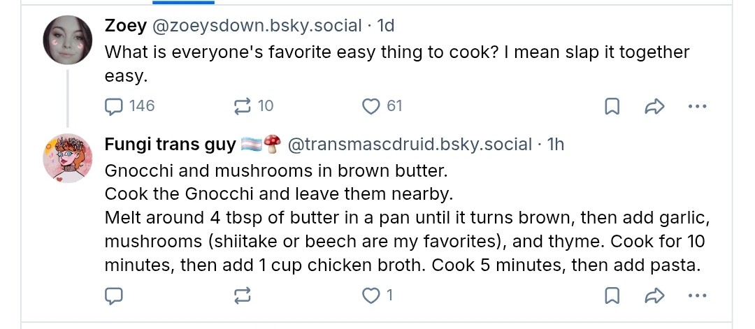Repost the gnocchi recipe reply

point(242,295)
